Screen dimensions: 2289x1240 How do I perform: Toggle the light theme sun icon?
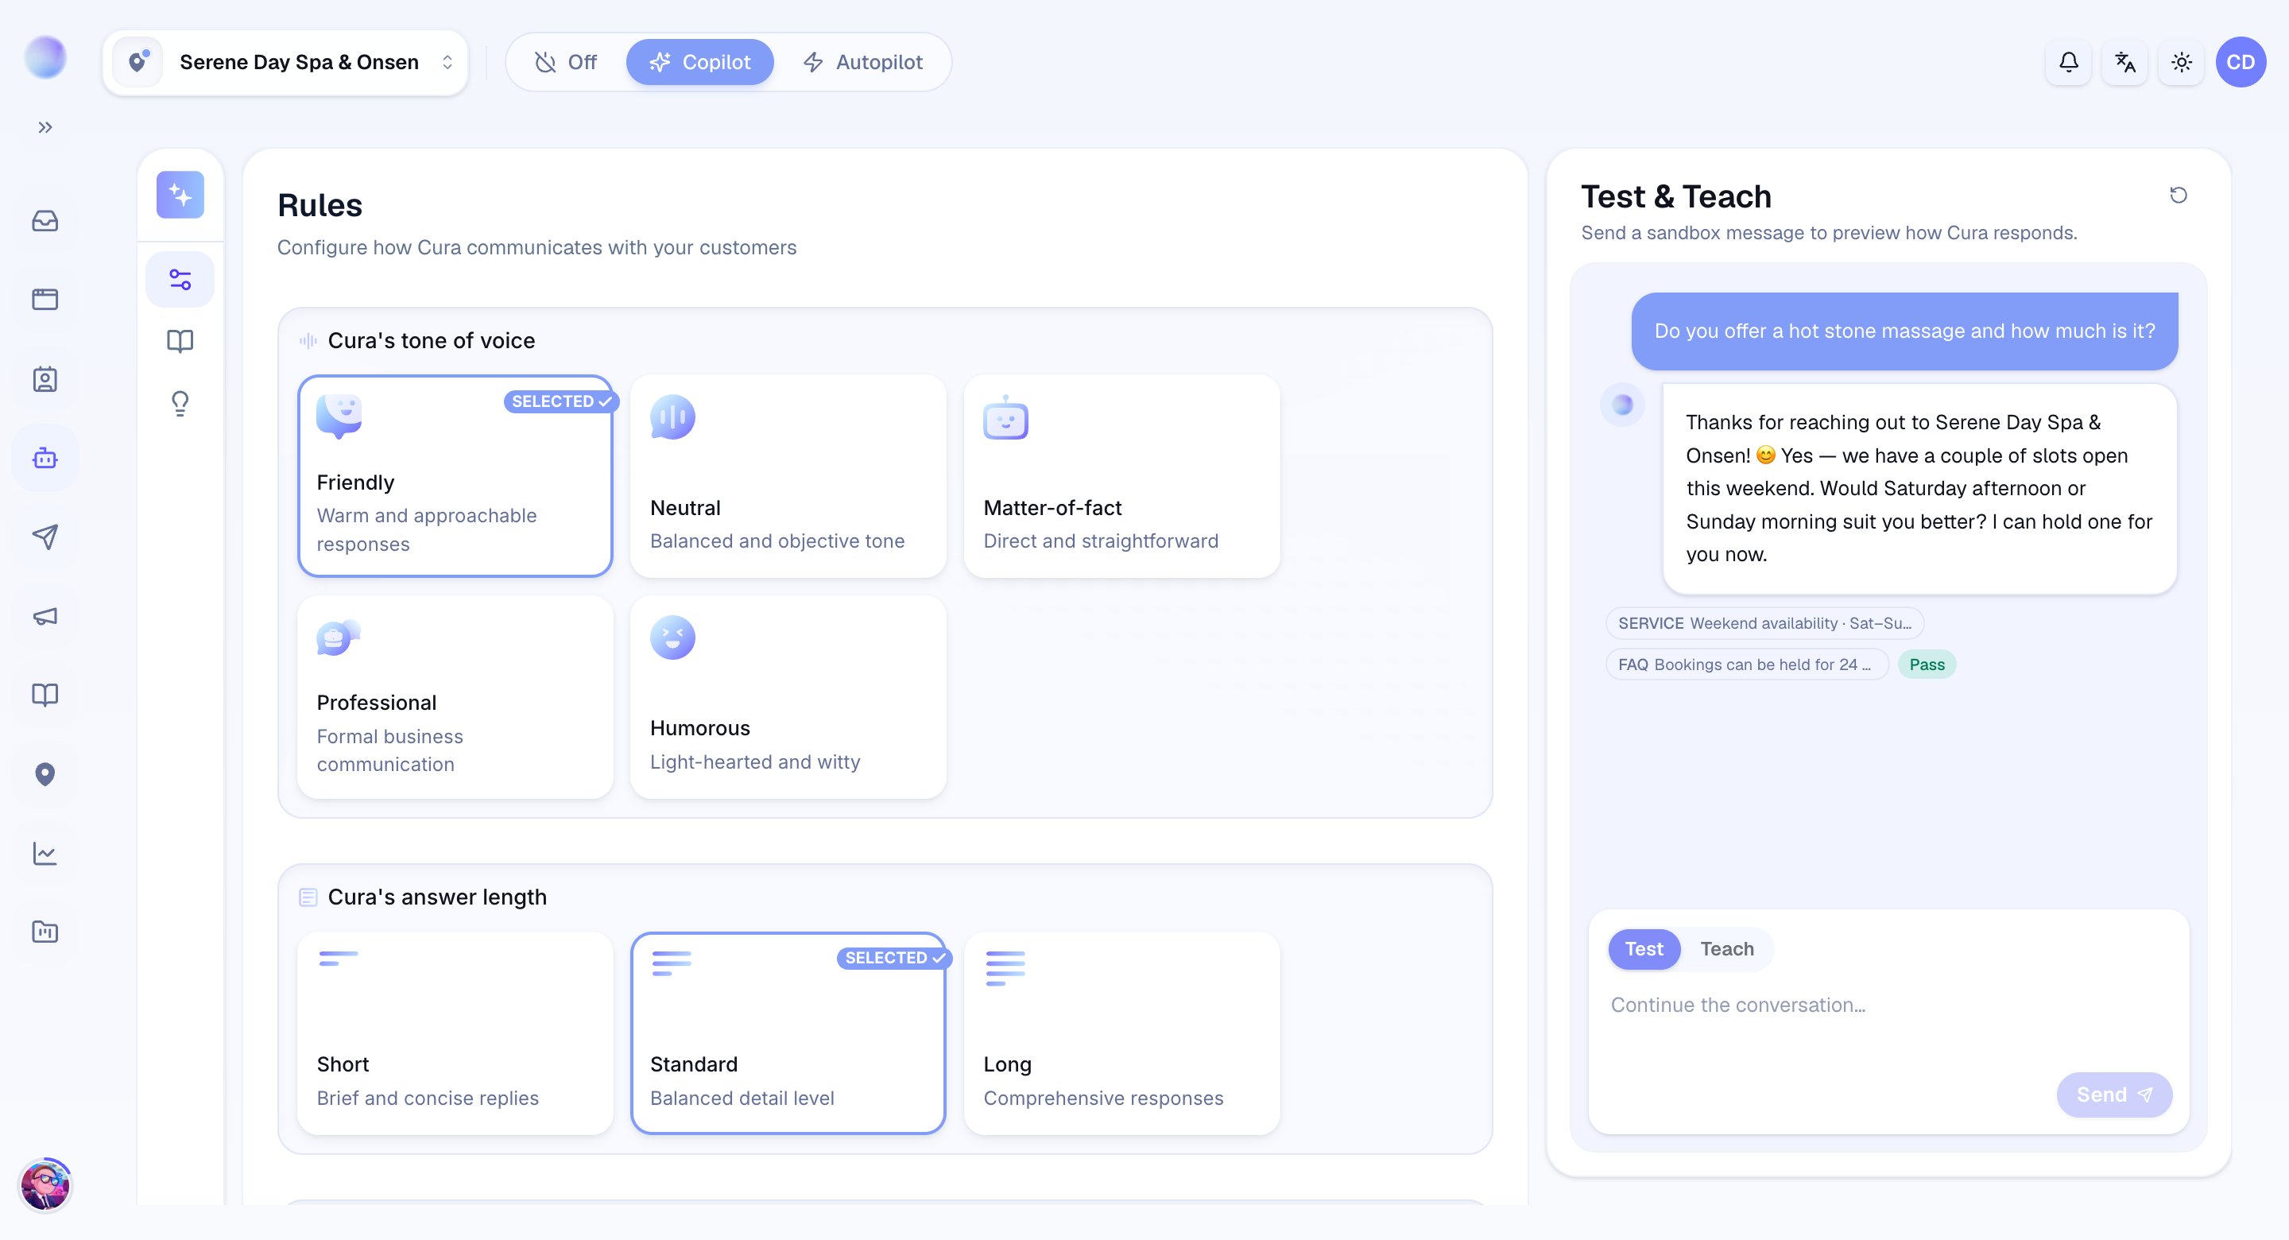pos(2182,62)
